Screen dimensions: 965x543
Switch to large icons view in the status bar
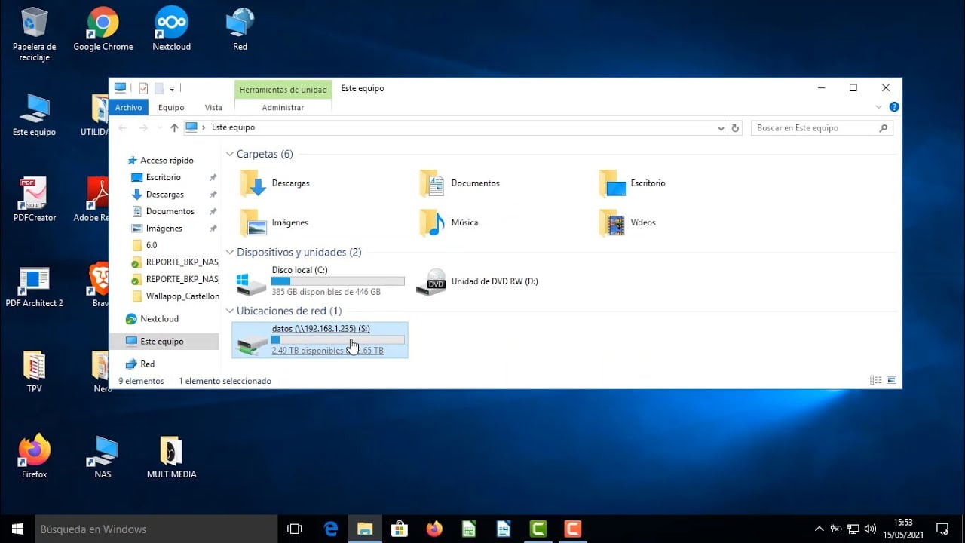(x=892, y=380)
